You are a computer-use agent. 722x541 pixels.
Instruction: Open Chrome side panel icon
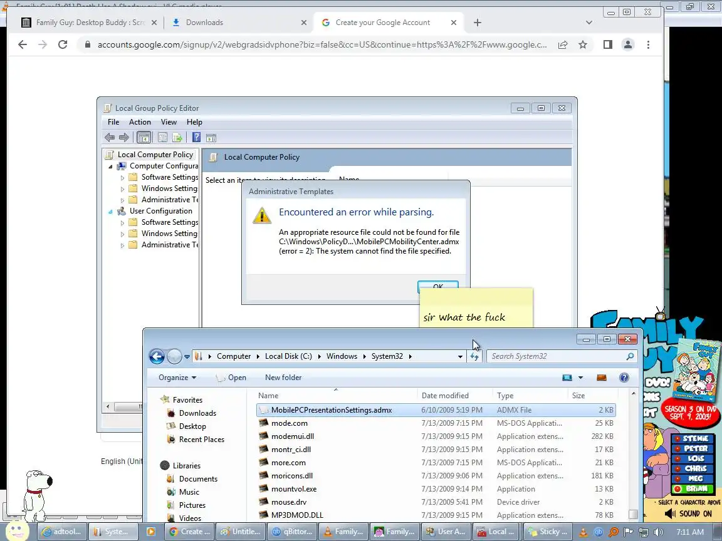tap(608, 44)
